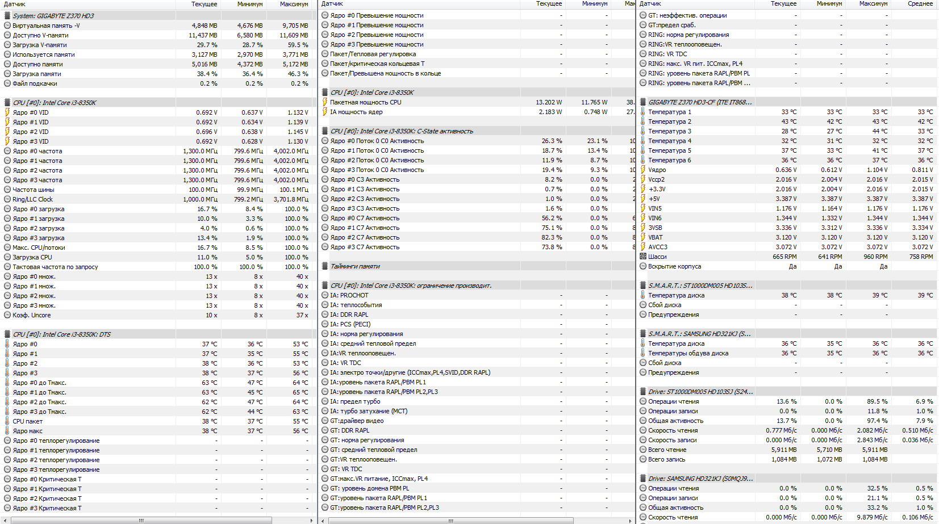Screen dimensions: 939x524
Task: Click the lightning icon of Ядро #0 VID
Action: coord(7,112)
